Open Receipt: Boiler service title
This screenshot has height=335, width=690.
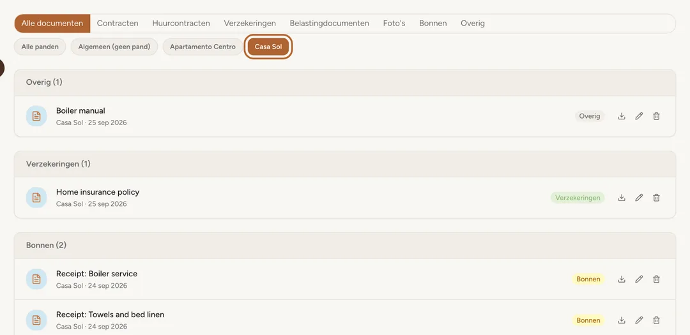[97, 274]
